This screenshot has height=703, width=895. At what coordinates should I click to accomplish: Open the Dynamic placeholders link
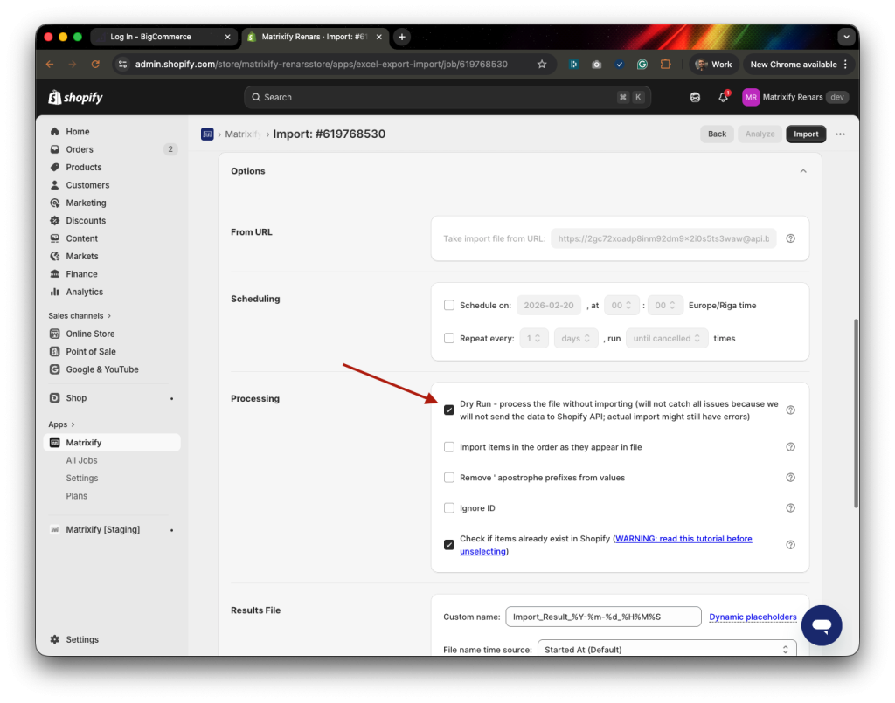(753, 617)
